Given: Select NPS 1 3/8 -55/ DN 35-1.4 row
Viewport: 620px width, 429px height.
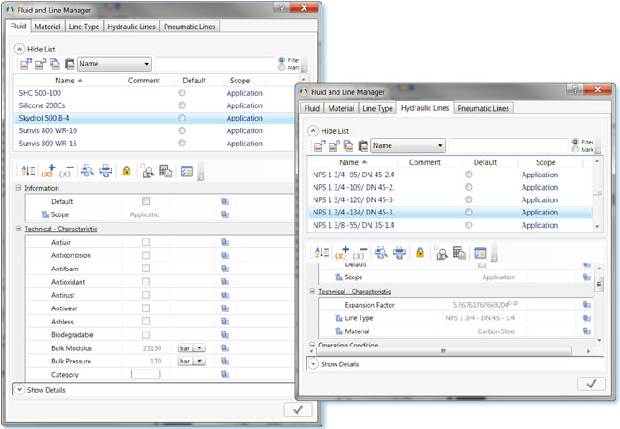Looking at the screenshot, I should coord(450,225).
